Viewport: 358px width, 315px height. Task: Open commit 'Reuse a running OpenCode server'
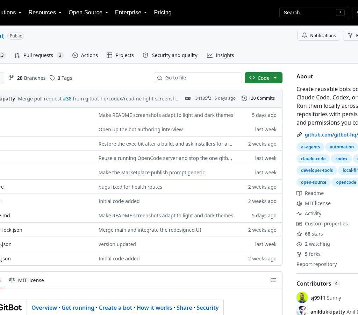[x=165, y=158]
